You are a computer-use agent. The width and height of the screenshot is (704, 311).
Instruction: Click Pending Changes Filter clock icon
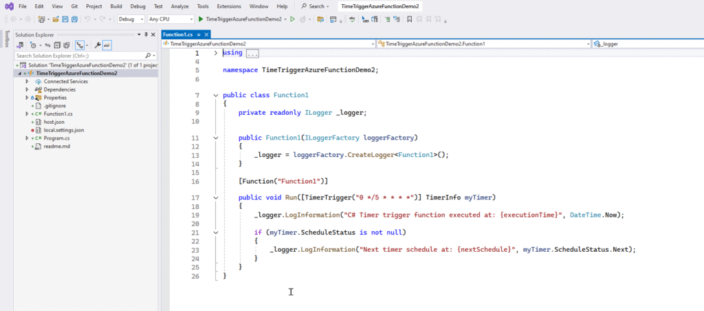(x=33, y=45)
